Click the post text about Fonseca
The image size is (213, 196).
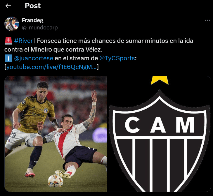(99, 45)
